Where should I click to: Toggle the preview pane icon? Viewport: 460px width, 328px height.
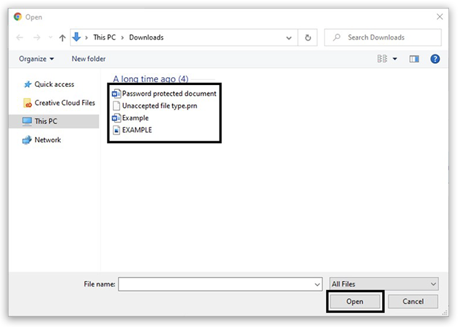tap(414, 59)
